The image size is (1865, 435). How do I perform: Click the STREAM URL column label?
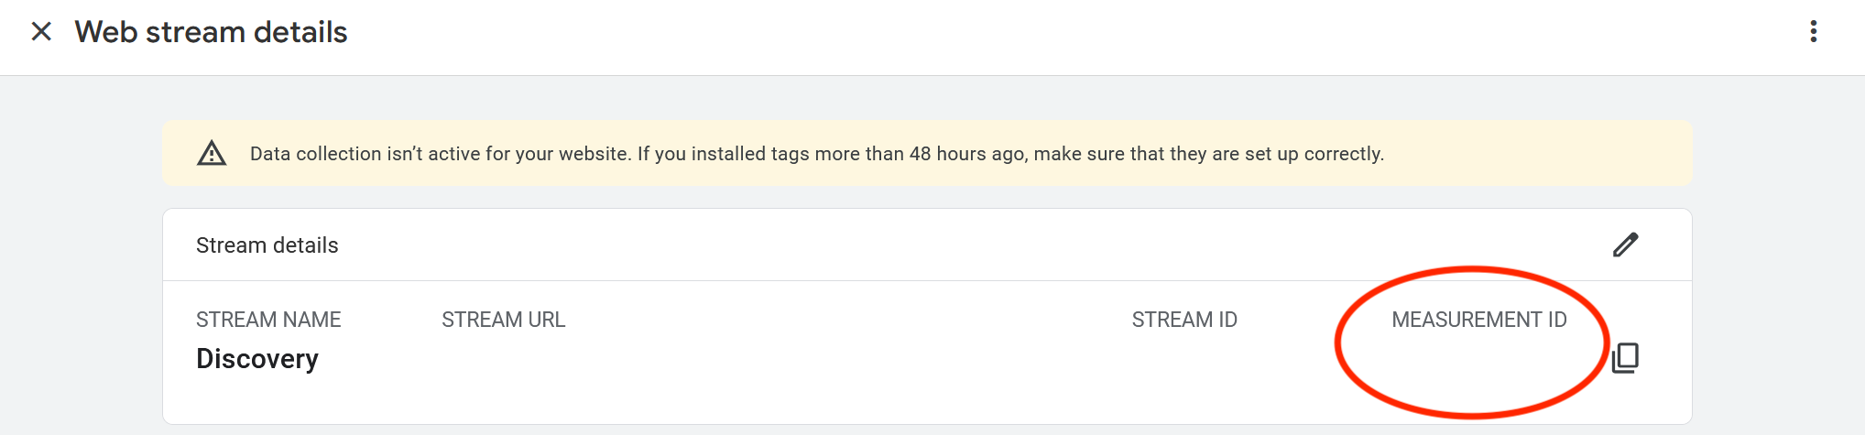point(503,320)
